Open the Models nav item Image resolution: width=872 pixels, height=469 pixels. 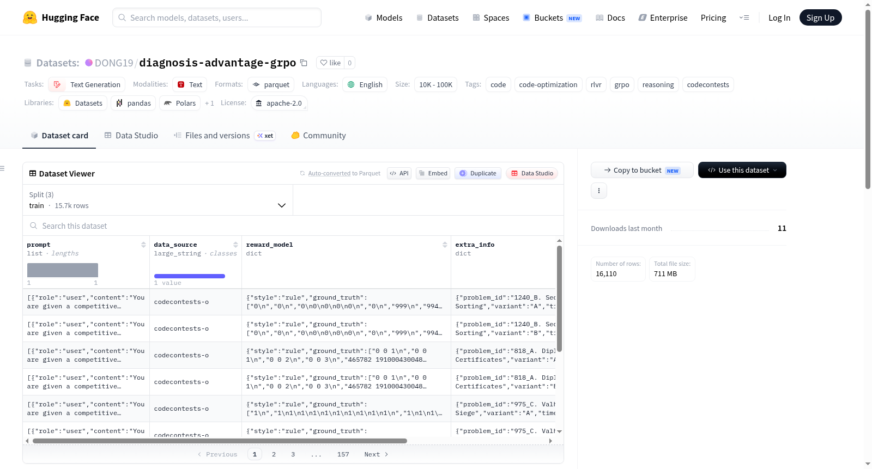[384, 17]
